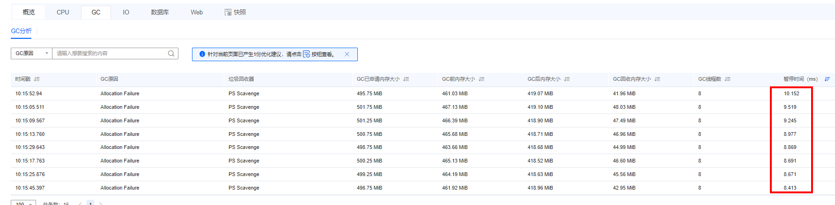Go to next page arrow
The width and height of the screenshot is (835, 205).
[x=101, y=203]
